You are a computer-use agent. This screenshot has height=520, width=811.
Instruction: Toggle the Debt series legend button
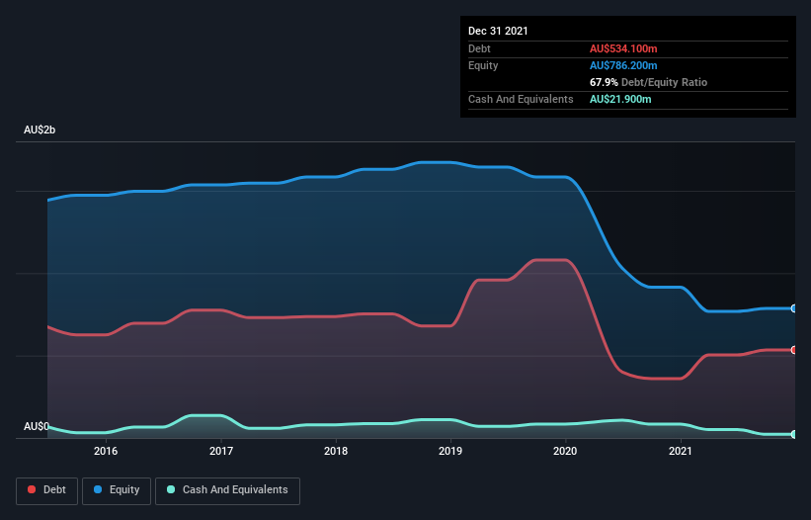47,490
